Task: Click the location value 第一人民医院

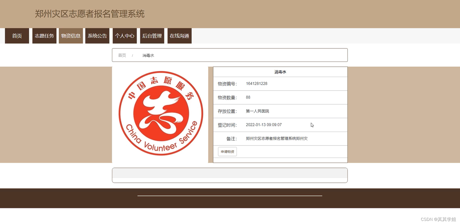Action: click(x=257, y=111)
